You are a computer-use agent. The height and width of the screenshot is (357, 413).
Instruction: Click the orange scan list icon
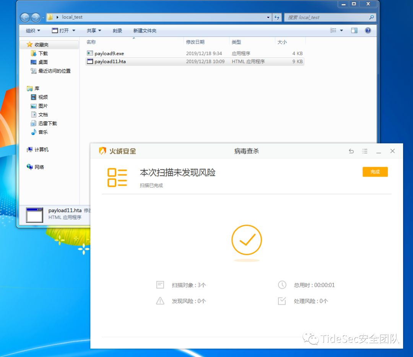tap(117, 178)
